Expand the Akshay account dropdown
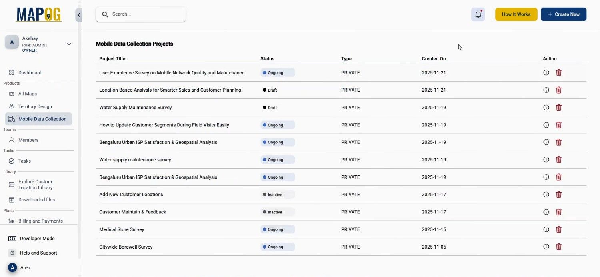The image size is (600, 277). [69, 44]
